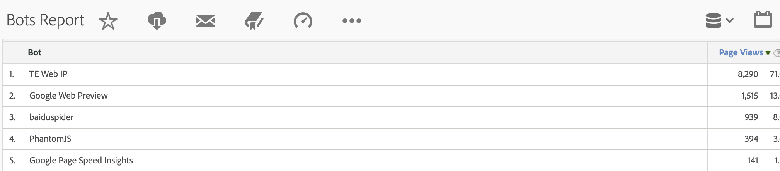
Task: Toggle the Page Views sort arrow
Action: point(768,53)
